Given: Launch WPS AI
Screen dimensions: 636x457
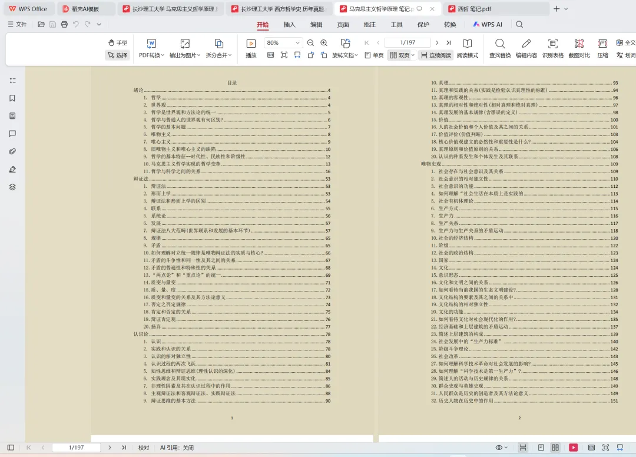Looking at the screenshot, I should click(x=488, y=25).
